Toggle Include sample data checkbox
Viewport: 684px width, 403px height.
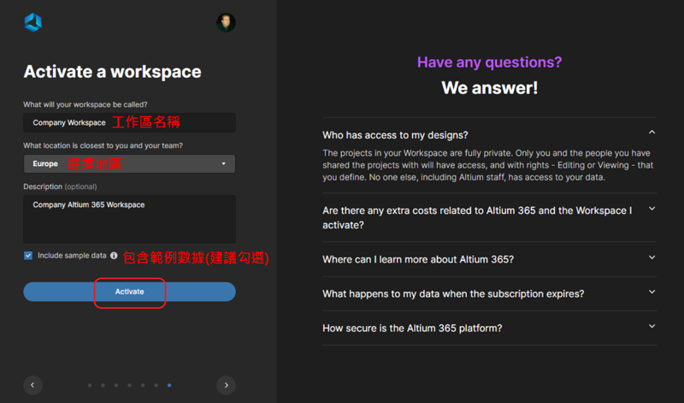click(28, 255)
